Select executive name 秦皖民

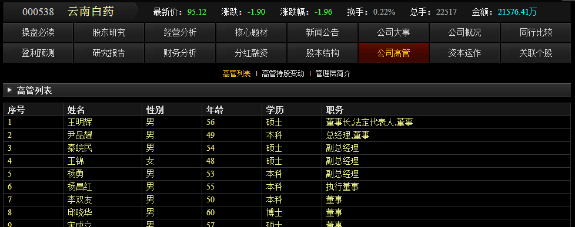[x=79, y=148]
